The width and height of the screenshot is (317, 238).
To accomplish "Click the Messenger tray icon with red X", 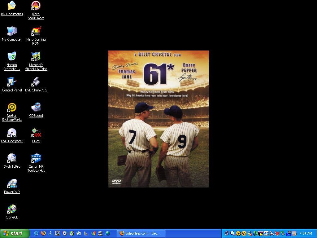I will pyautogui.click(x=250, y=233).
